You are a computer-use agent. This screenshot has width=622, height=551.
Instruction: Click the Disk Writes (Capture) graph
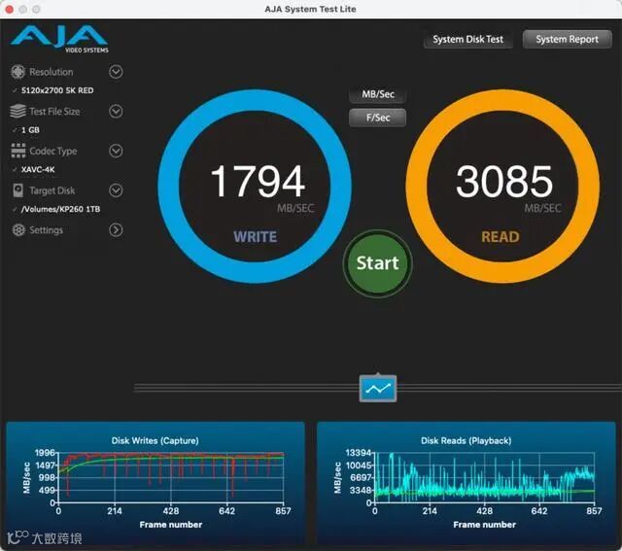171,477
